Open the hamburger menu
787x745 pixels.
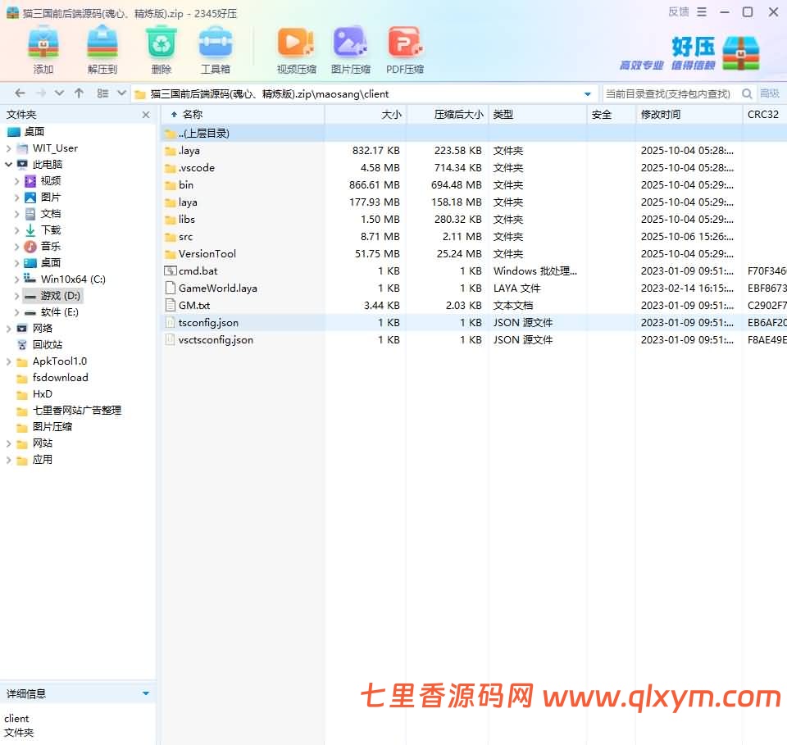[700, 11]
